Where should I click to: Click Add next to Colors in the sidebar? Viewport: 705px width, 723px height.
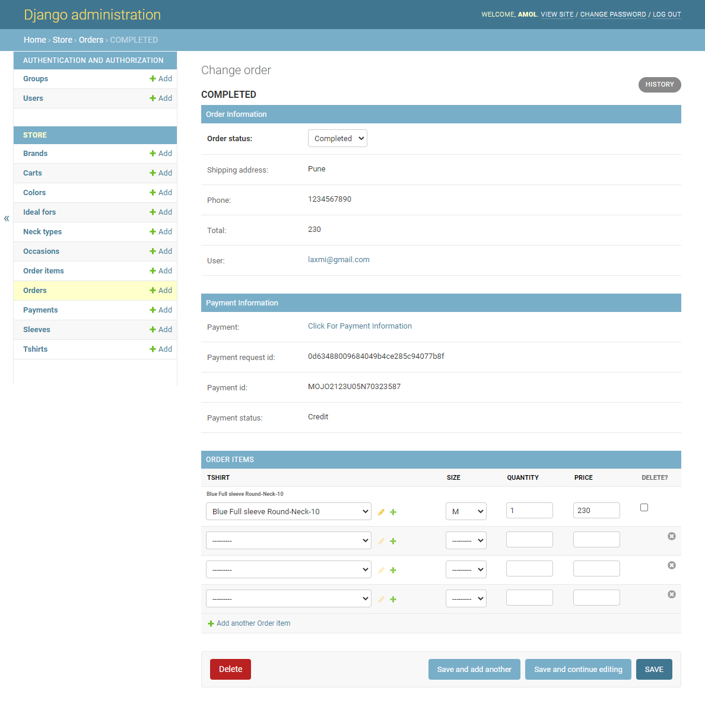click(161, 192)
